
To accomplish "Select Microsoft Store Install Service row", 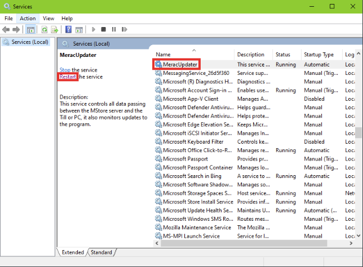I will [x=254, y=202].
